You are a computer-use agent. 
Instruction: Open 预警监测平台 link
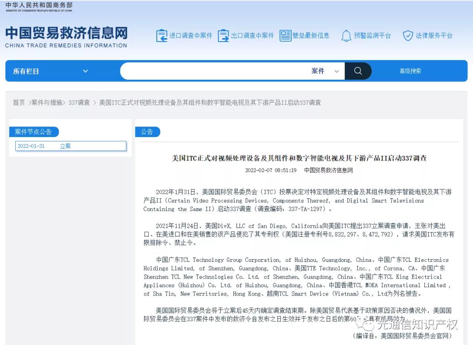pyautogui.click(x=372, y=35)
